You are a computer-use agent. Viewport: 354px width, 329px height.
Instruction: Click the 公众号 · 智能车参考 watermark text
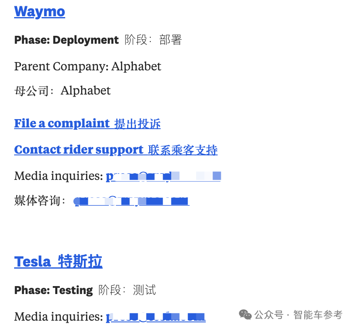298,315
